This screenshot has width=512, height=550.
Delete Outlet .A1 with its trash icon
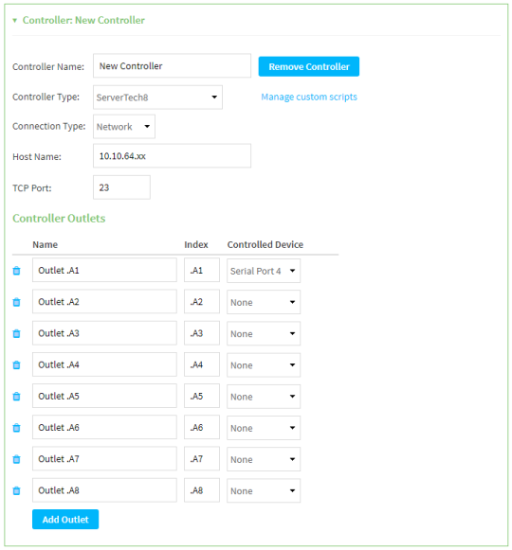tap(16, 271)
